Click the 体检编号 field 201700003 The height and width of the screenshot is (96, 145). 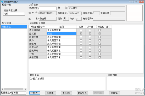click(75, 14)
